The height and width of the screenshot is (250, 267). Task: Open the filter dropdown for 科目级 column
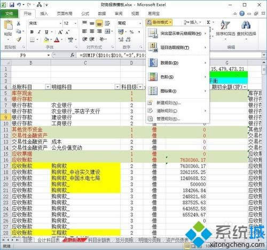point(140,87)
